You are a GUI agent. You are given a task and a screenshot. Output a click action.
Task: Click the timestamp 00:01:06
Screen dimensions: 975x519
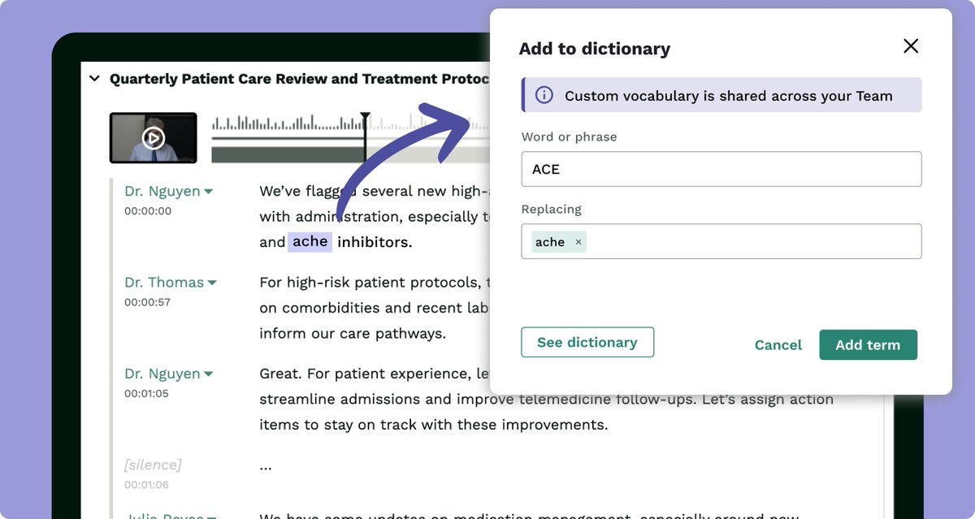coord(146,485)
